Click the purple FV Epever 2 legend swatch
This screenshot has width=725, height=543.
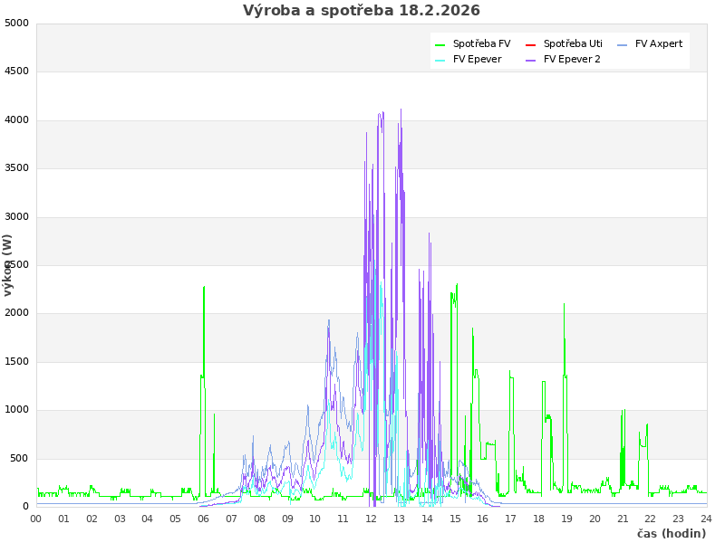point(530,60)
